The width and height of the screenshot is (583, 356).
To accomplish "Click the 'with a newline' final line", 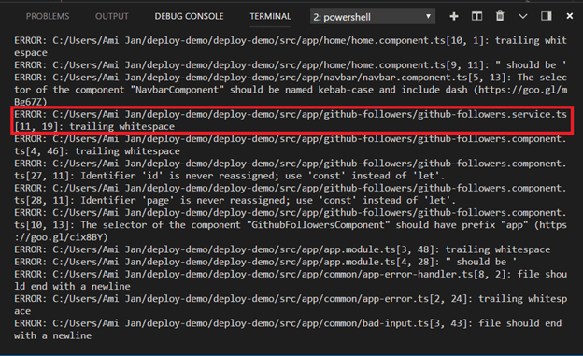I will coord(53,335).
